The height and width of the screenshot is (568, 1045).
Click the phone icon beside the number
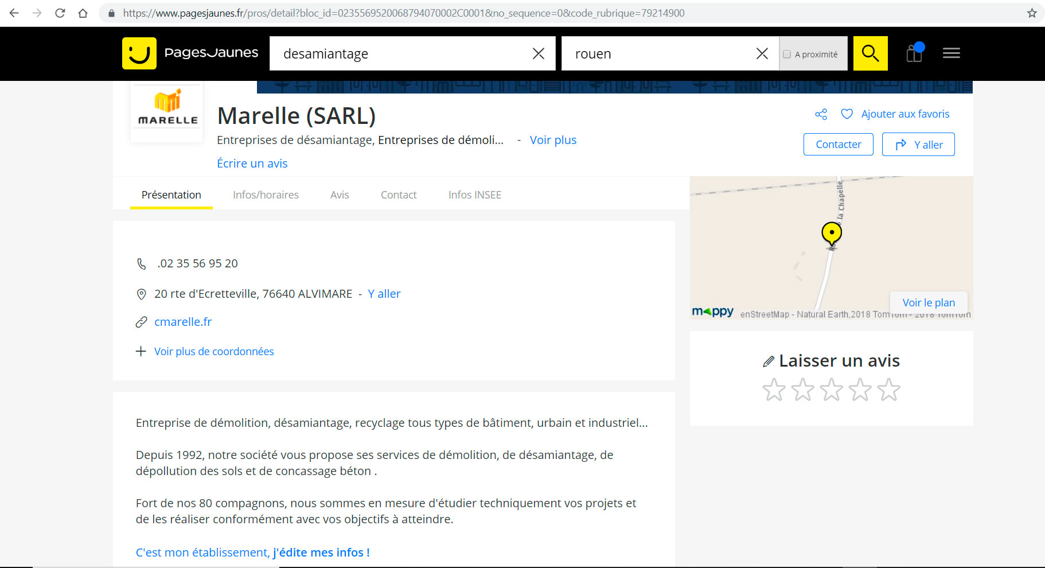(141, 264)
